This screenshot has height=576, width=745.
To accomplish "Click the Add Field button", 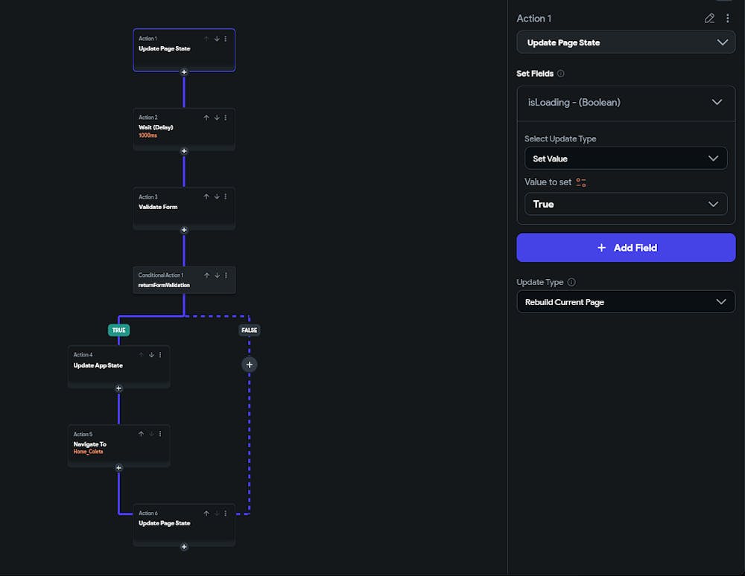I will coord(626,248).
